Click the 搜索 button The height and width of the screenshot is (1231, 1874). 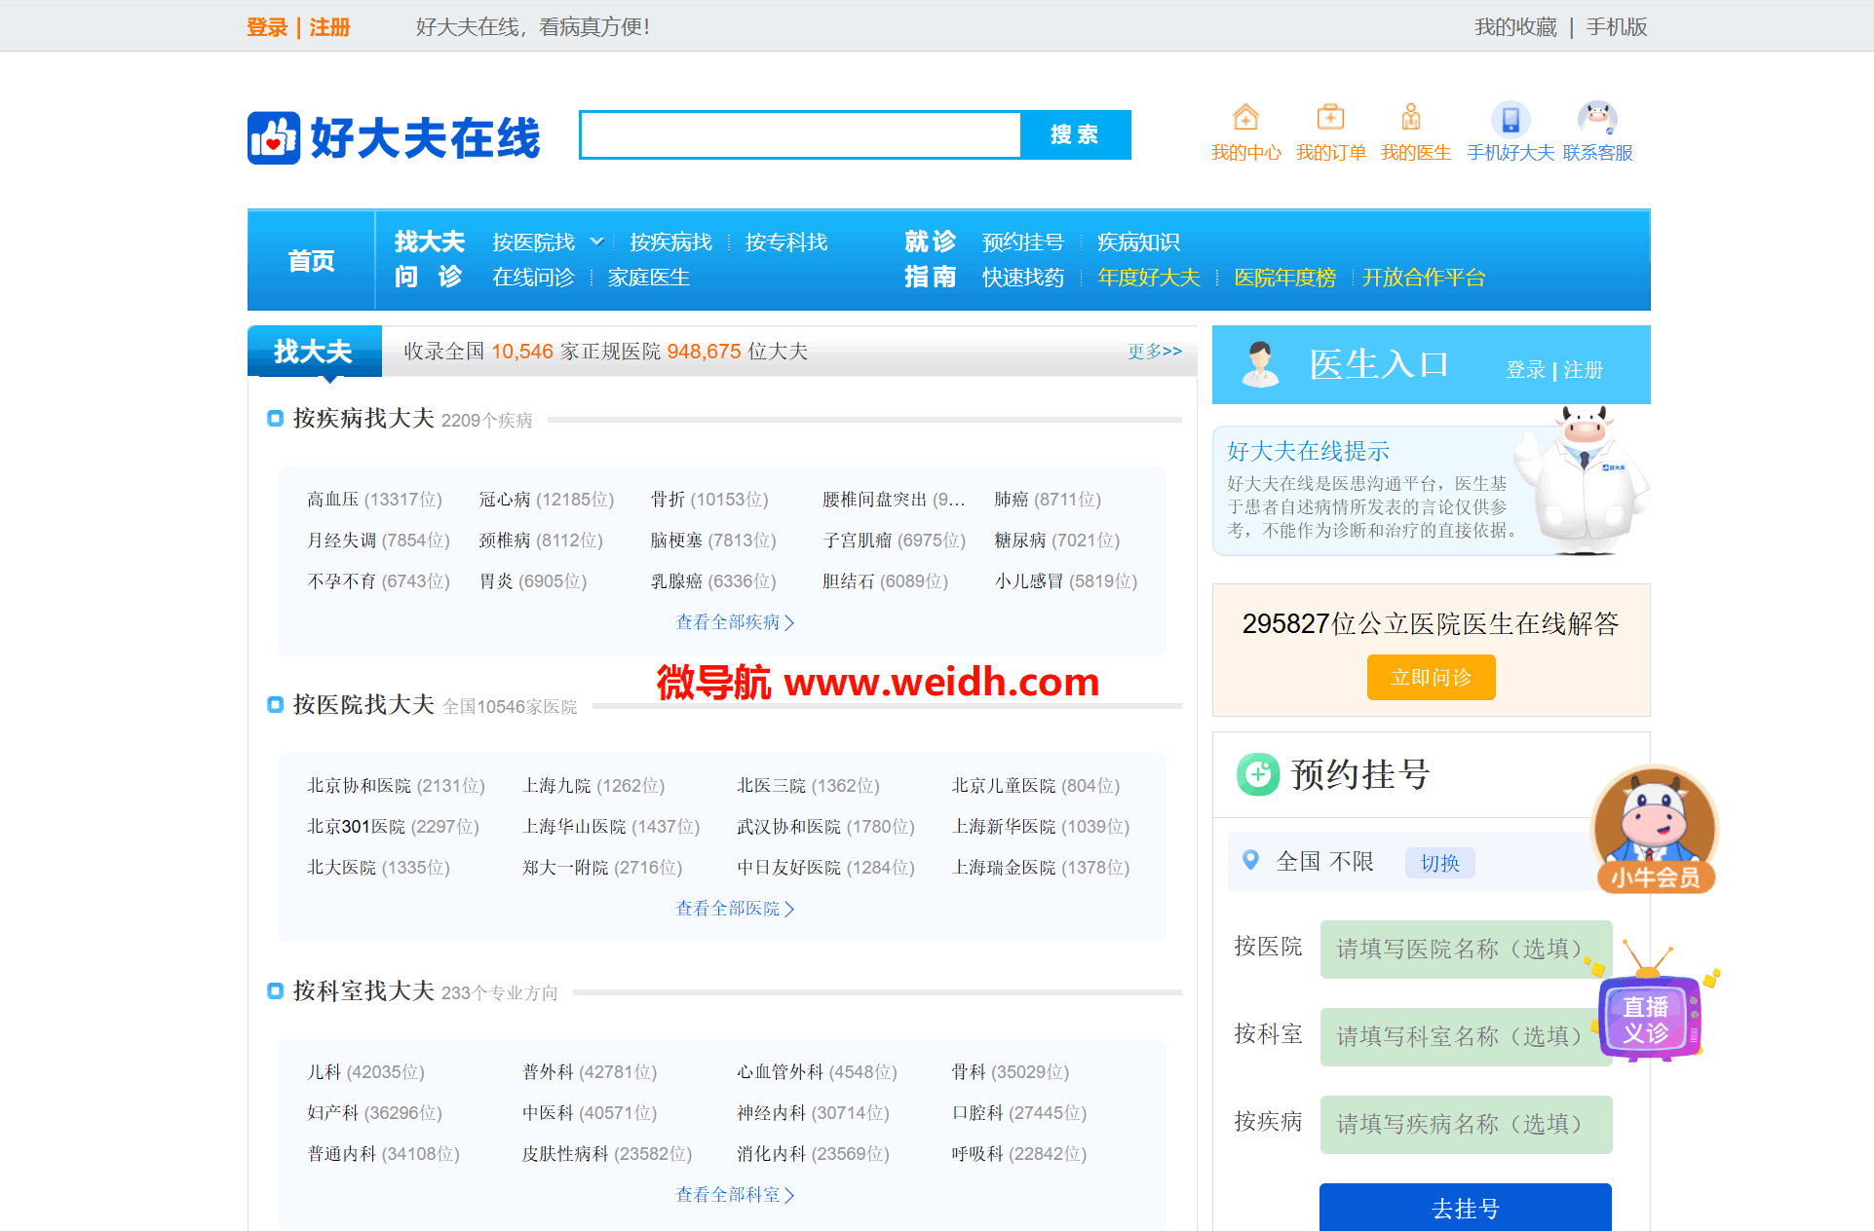[1075, 134]
